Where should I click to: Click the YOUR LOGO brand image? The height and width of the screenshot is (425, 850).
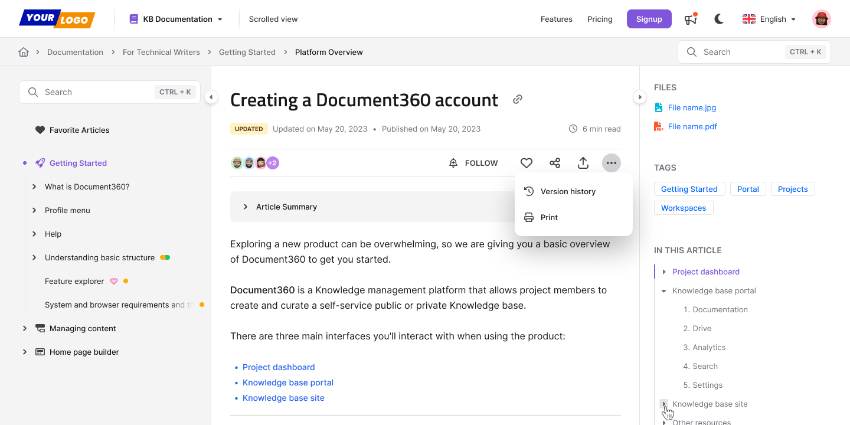57,19
